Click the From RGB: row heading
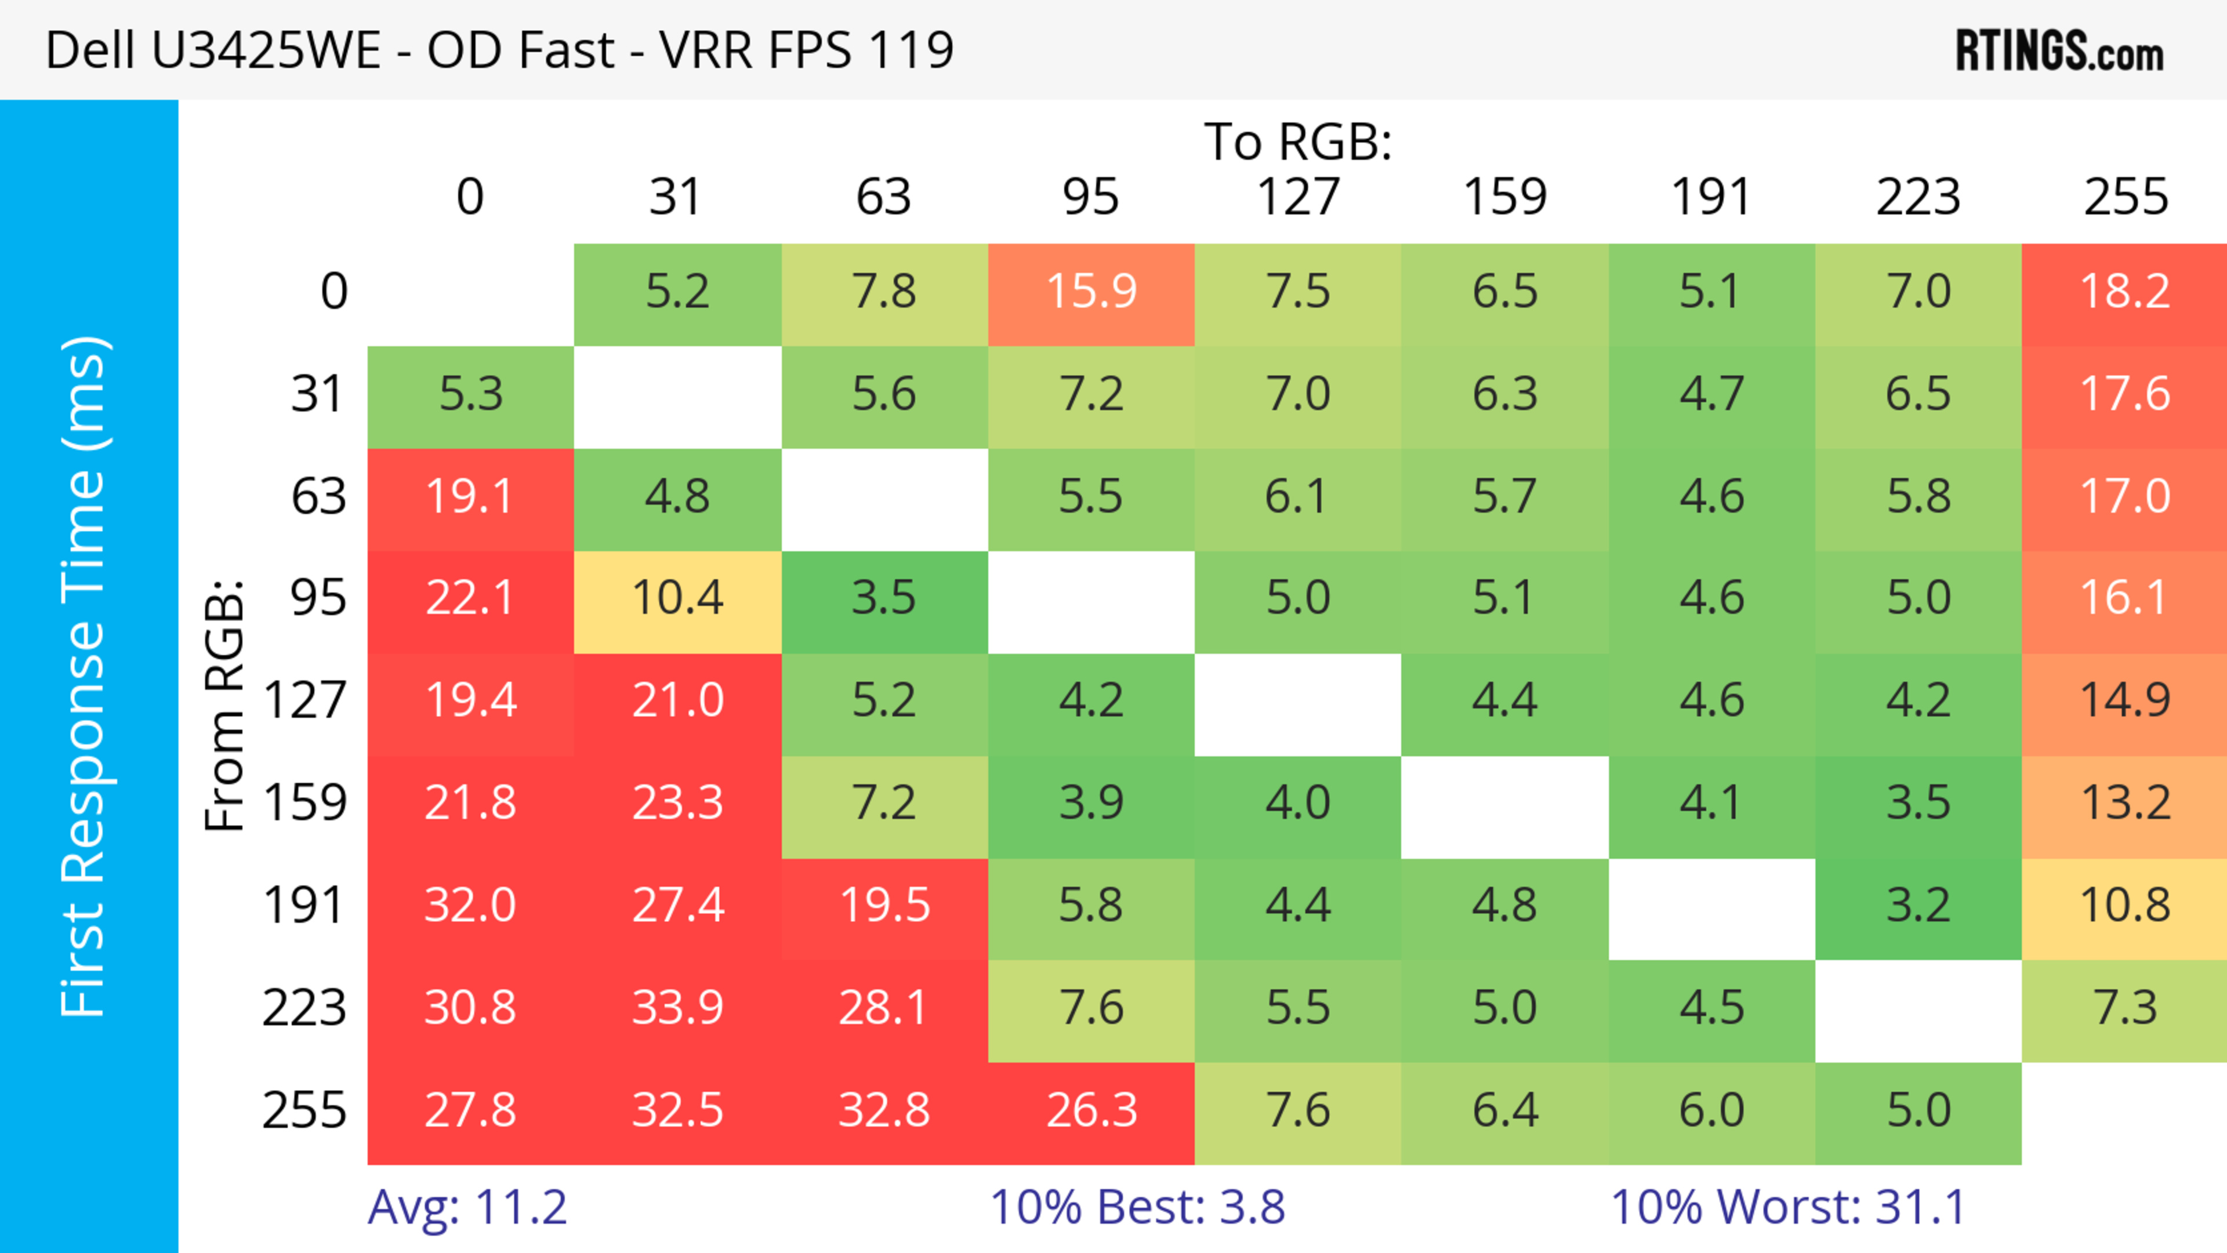Screen dimensions: 2227x1253 pyautogui.click(x=225, y=704)
